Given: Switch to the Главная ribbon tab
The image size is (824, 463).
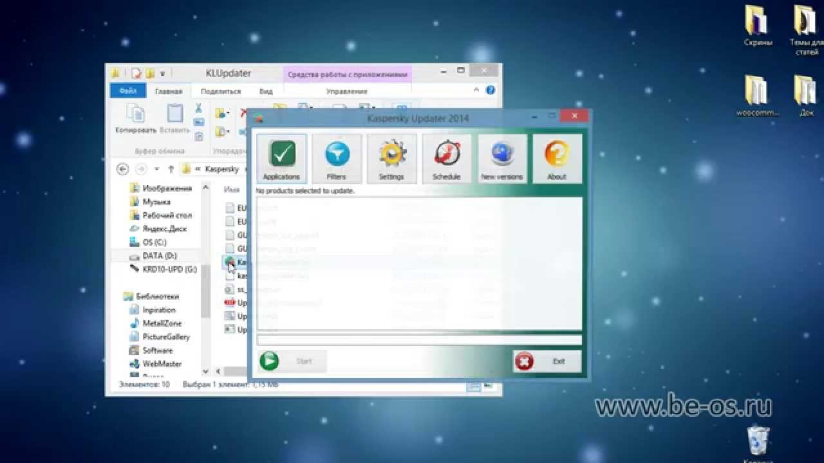Looking at the screenshot, I should point(169,91).
